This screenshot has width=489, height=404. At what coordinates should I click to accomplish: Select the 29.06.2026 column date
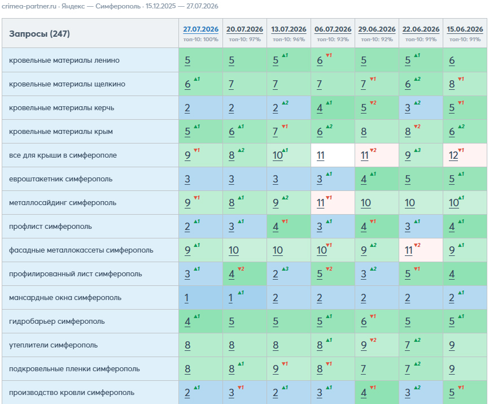(377, 29)
